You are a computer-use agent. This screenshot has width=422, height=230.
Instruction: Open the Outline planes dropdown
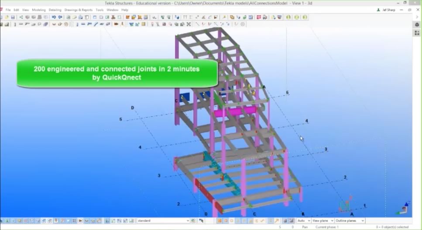click(350, 221)
